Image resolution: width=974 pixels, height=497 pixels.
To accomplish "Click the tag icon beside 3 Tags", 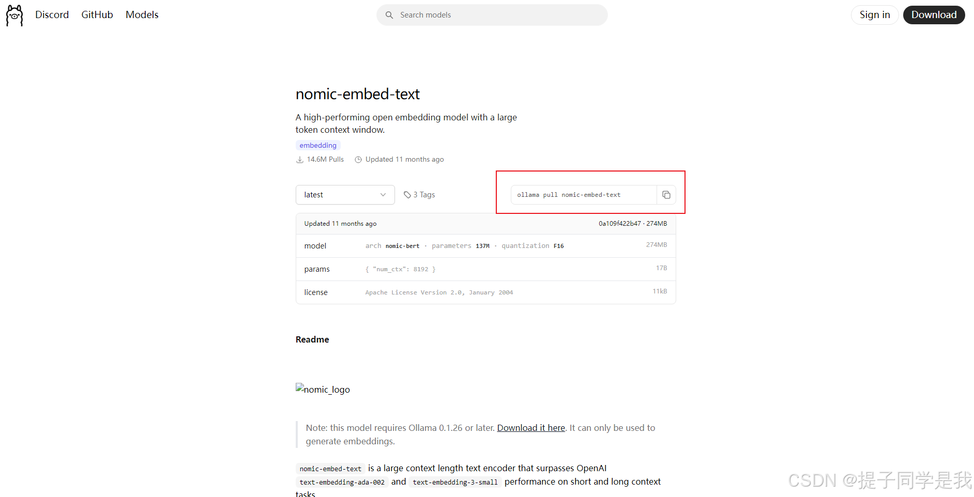I will tap(408, 194).
